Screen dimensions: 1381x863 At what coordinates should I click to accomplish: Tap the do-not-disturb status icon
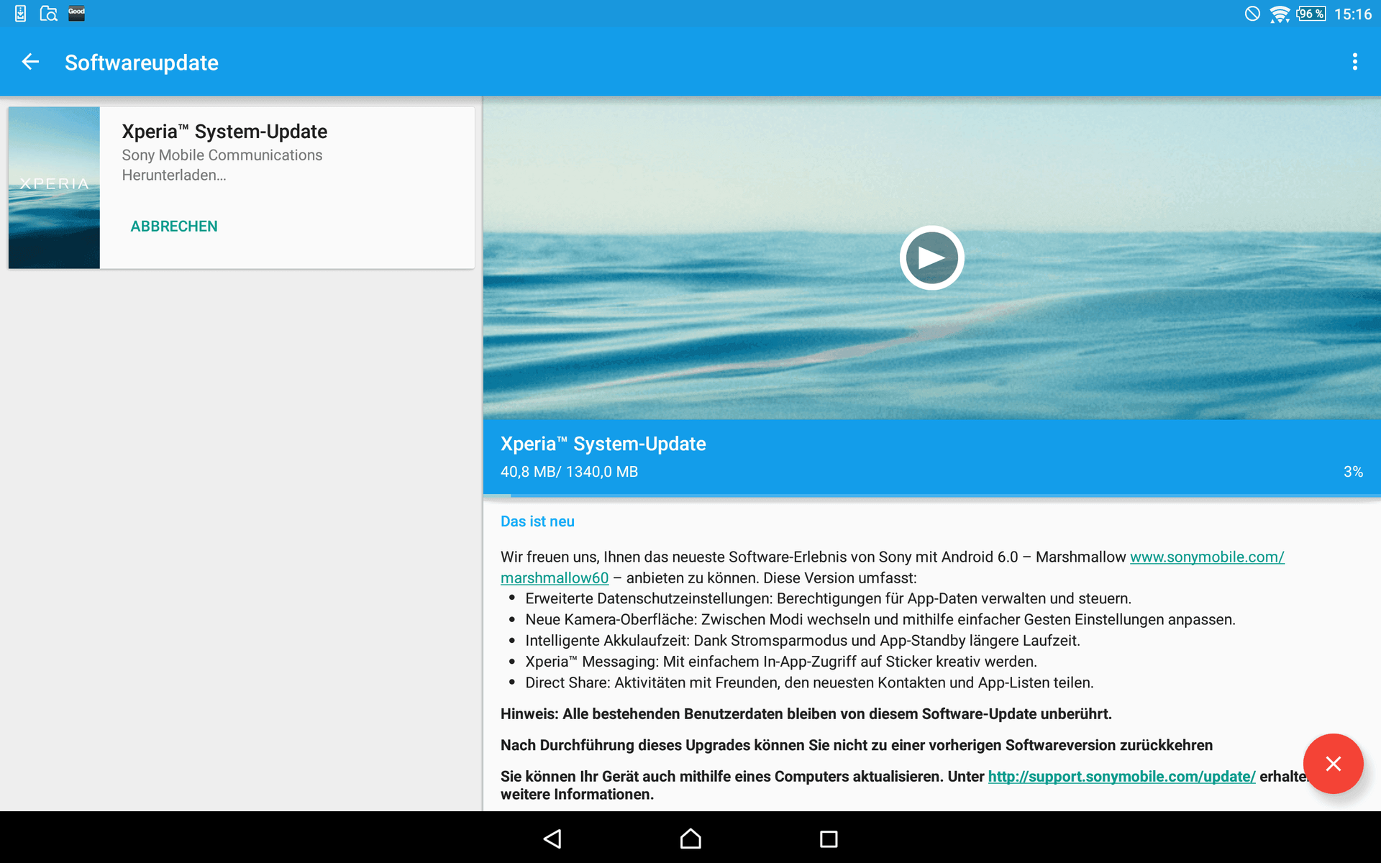[x=1252, y=14]
